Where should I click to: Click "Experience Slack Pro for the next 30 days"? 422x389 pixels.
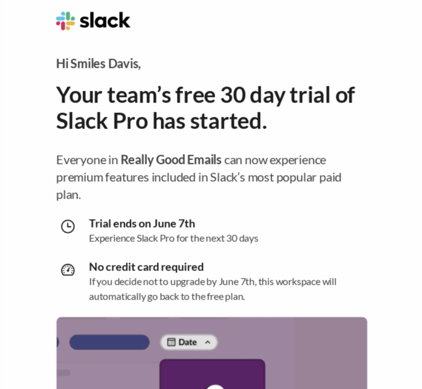(173, 238)
